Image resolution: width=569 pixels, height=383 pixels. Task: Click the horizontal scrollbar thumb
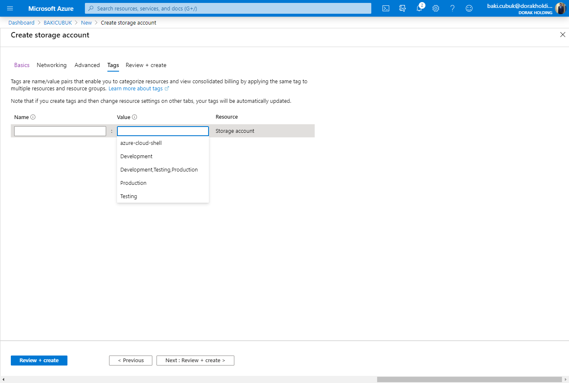click(x=469, y=379)
